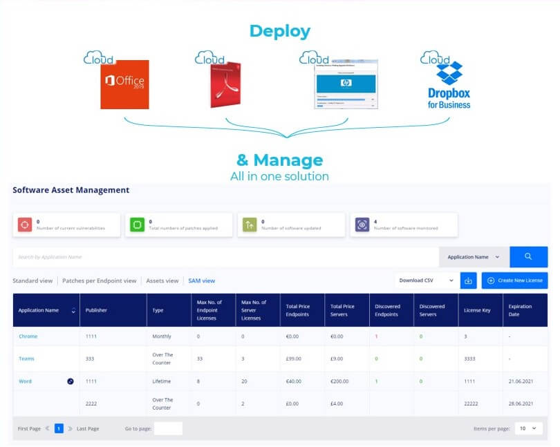Screen dimensions: 560x447
Task: Select the SAM view tab
Action: point(202,280)
